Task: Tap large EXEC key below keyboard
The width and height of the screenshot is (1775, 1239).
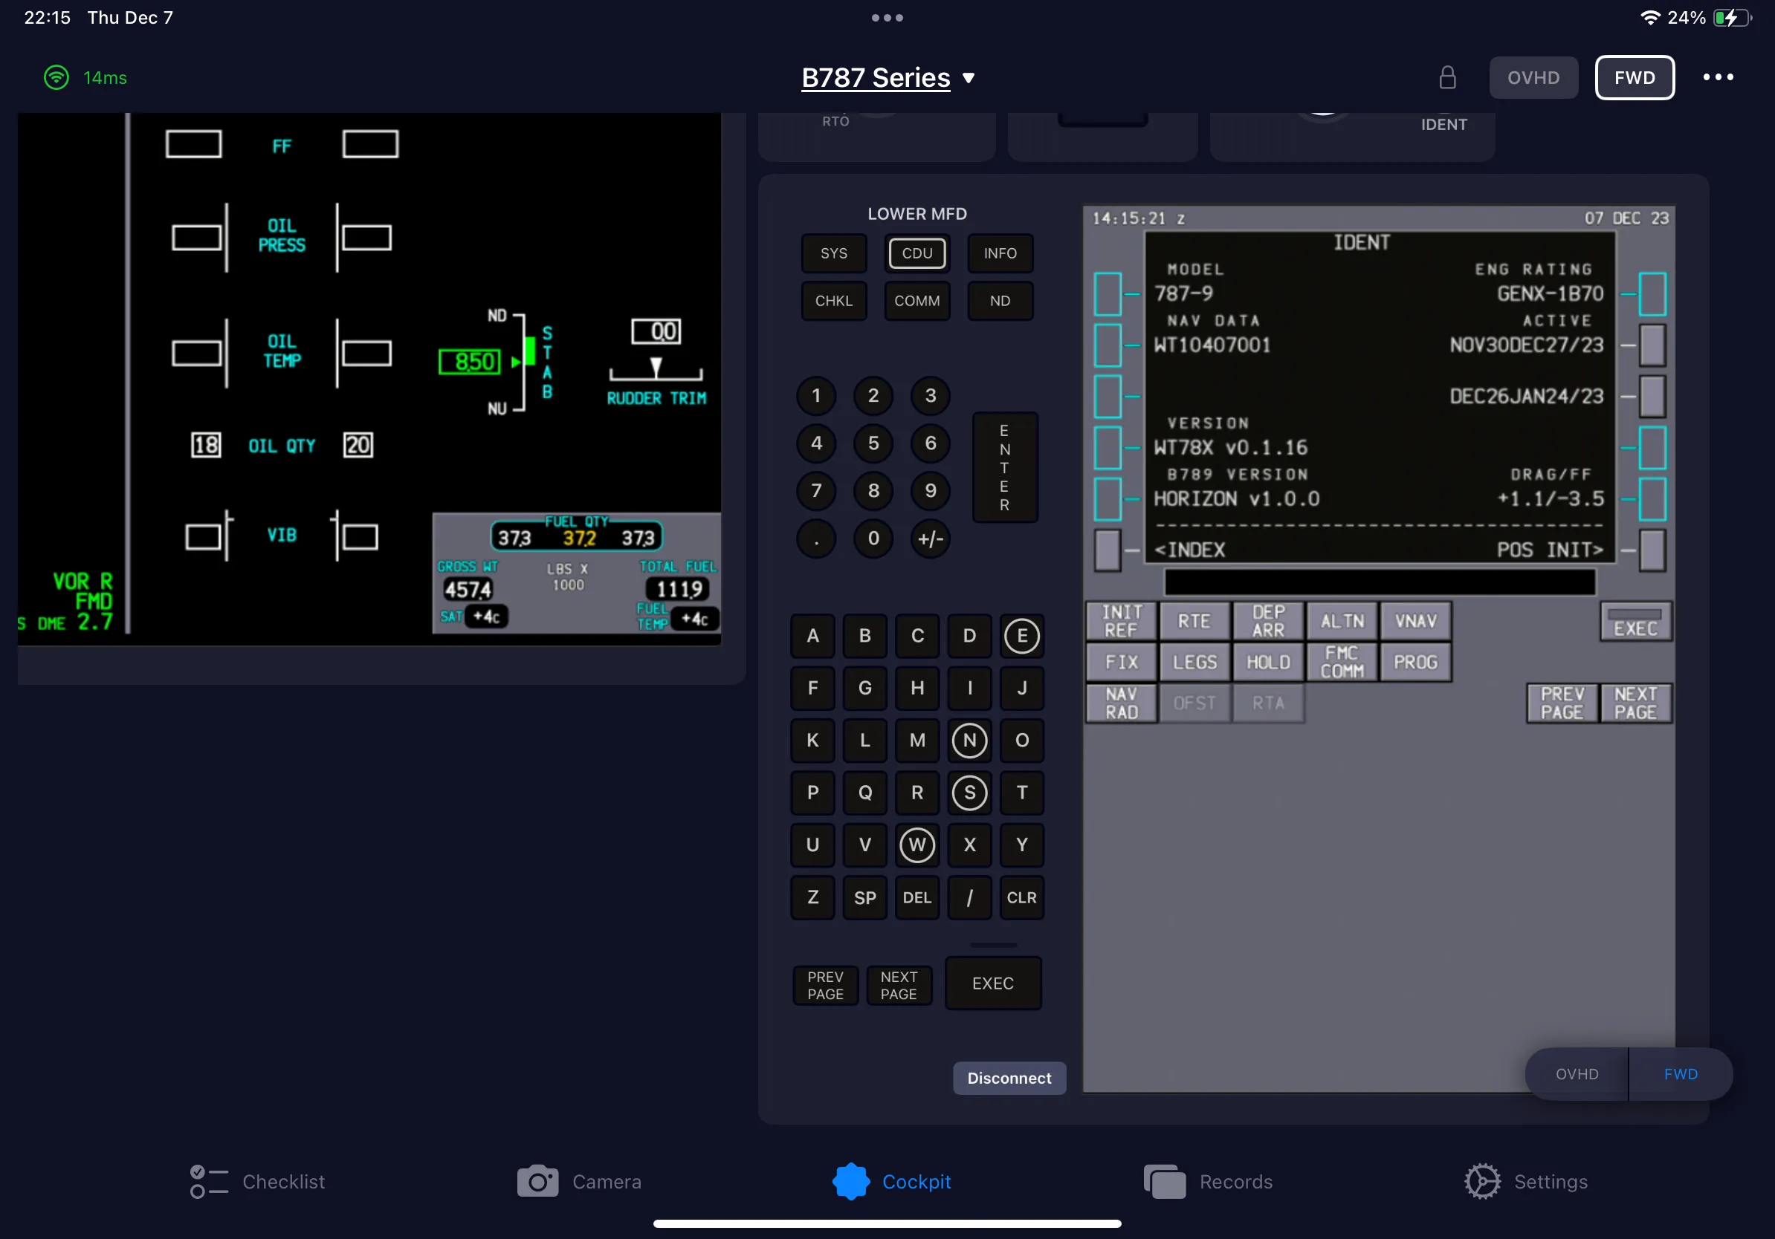Action: pyautogui.click(x=992, y=983)
